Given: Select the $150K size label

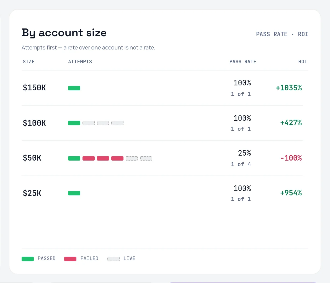Looking at the screenshot, I should [34, 88].
